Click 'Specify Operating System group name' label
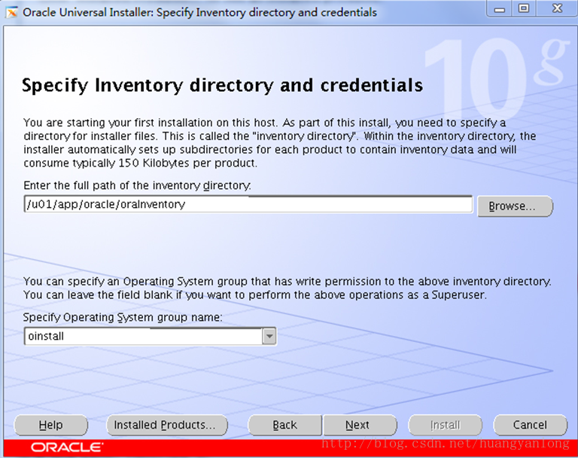Viewport: 578px width, 458px height. pyautogui.click(x=123, y=317)
